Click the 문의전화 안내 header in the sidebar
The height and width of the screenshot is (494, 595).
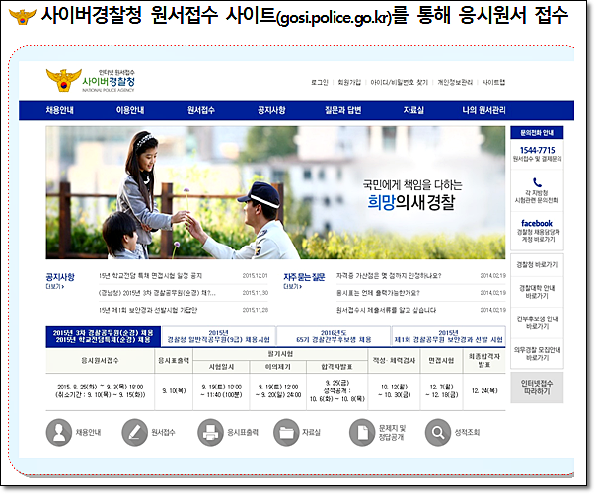pos(537,133)
